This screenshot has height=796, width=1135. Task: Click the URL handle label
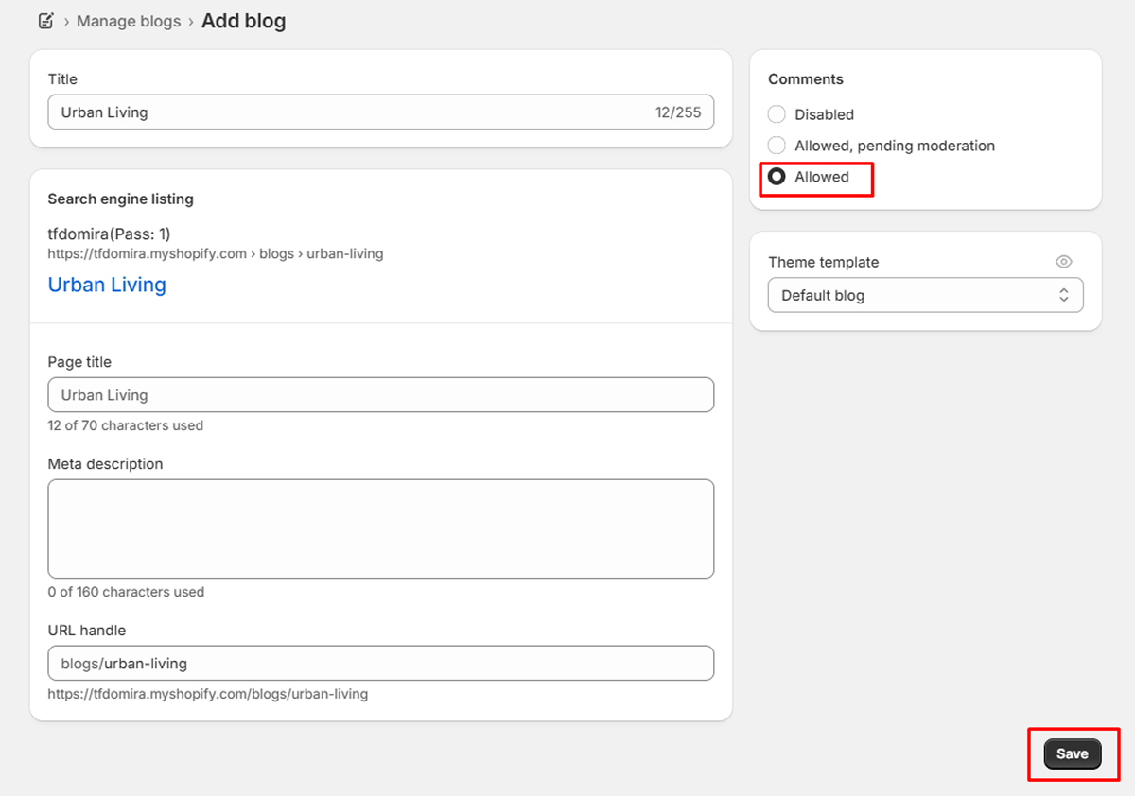87,631
